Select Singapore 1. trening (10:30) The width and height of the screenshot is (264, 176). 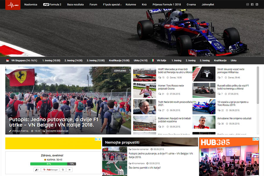51,60
